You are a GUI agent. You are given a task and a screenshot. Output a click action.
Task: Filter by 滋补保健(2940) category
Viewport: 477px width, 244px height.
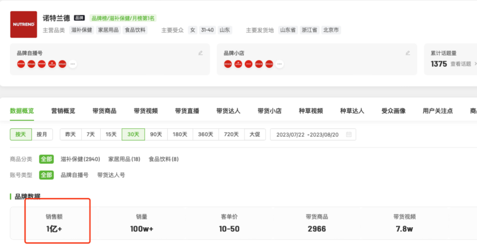point(81,159)
